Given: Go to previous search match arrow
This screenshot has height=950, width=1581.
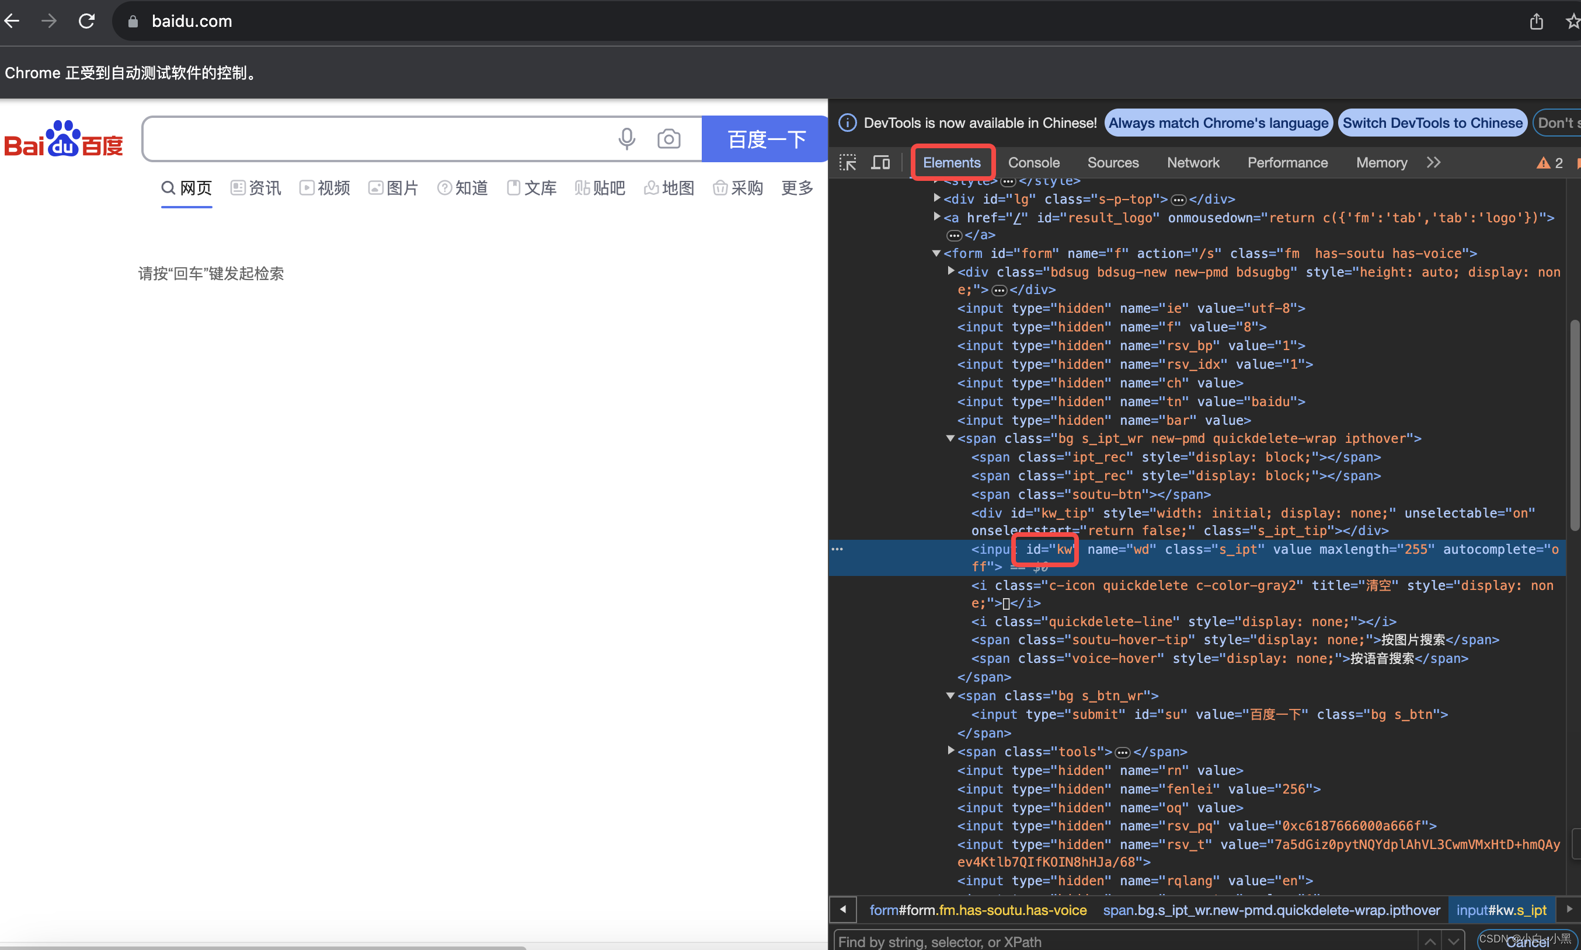Looking at the screenshot, I should coord(1429,941).
